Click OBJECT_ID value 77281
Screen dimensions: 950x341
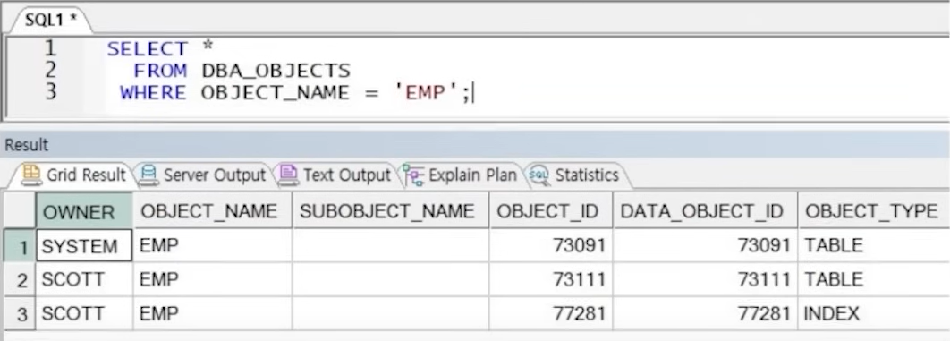[551, 314]
